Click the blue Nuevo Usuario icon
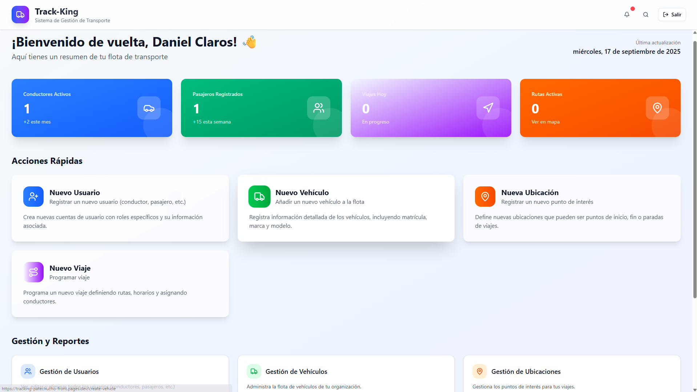The image size is (697, 392). click(33, 197)
